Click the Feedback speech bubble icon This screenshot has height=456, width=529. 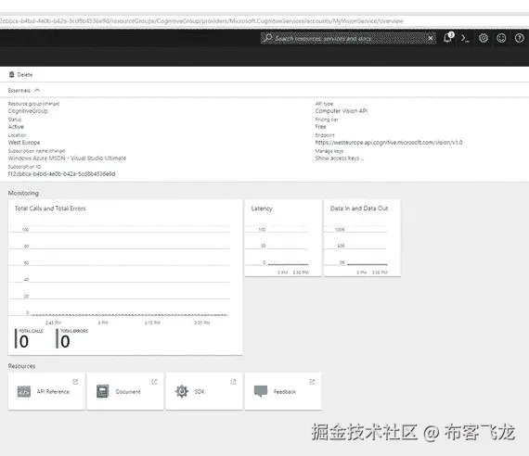coord(261,391)
